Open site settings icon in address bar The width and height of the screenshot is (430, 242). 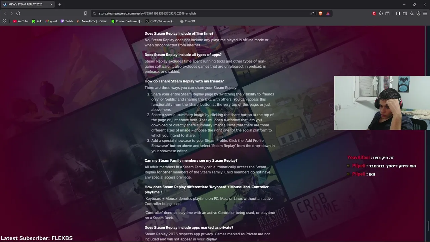94,13
